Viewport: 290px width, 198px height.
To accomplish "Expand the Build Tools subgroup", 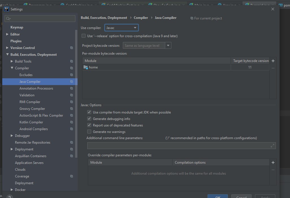I will click(12, 61).
